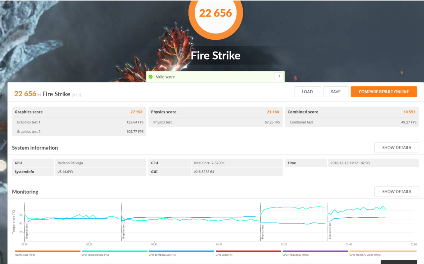The width and height of the screenshot is (424, 264).
Task: Select the Combined test result 49.27 FPS
Action: pos(409,122)
